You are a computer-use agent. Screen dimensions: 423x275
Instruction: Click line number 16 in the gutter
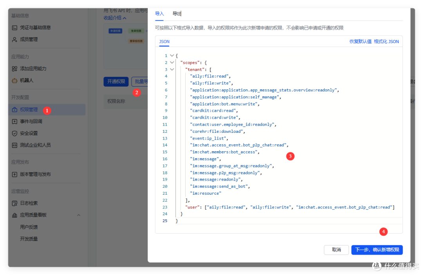click(165, 159)
